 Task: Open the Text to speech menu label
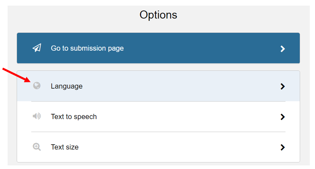(x=74, y=117)
